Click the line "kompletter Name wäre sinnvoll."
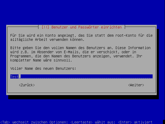Image resolution: width=165 pixels, height=124 pixels. [41, 60]
